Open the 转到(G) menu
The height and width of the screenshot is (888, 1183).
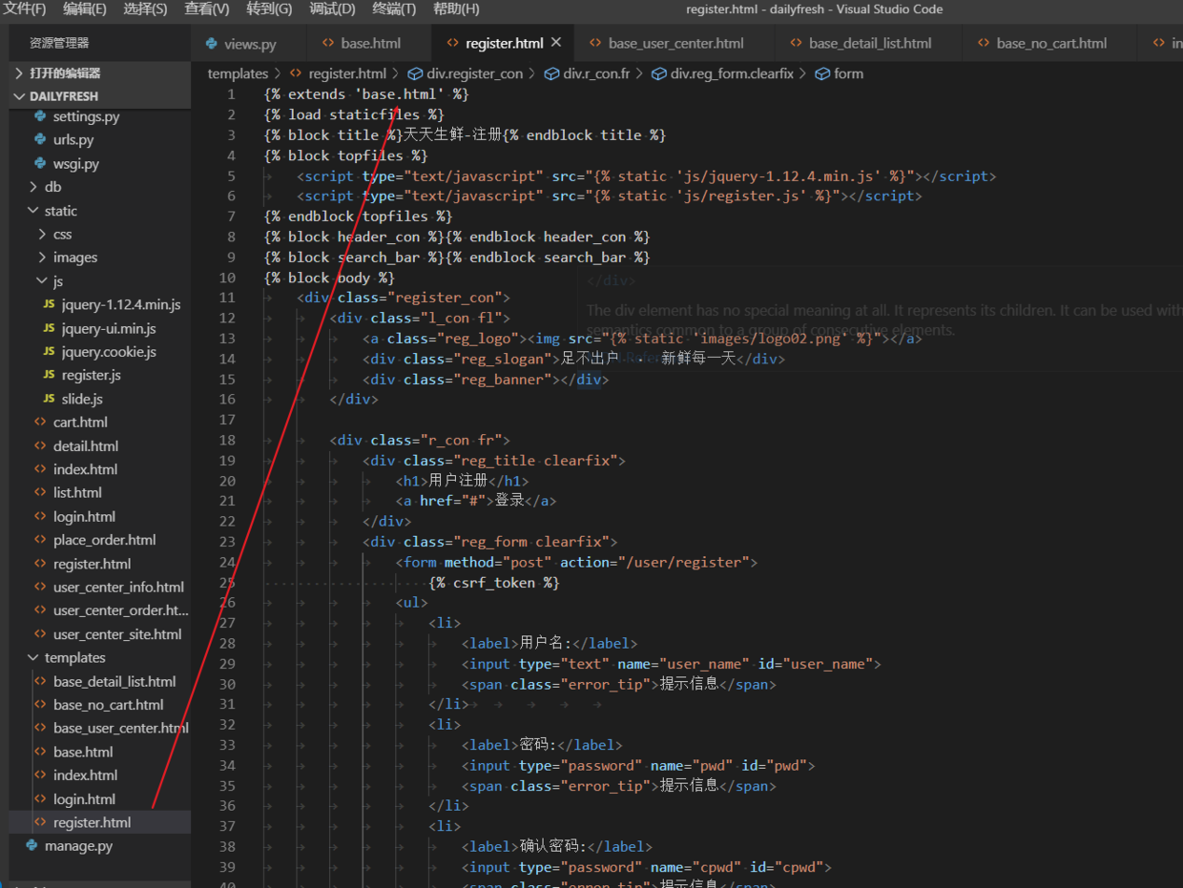269,9
